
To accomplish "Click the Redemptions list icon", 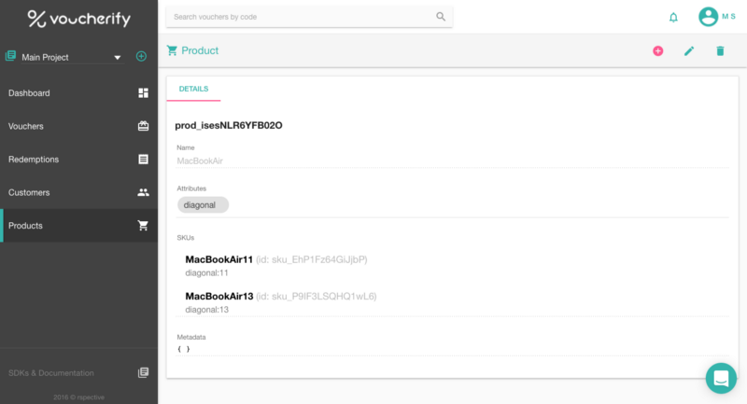I will (x=143, y=159).
